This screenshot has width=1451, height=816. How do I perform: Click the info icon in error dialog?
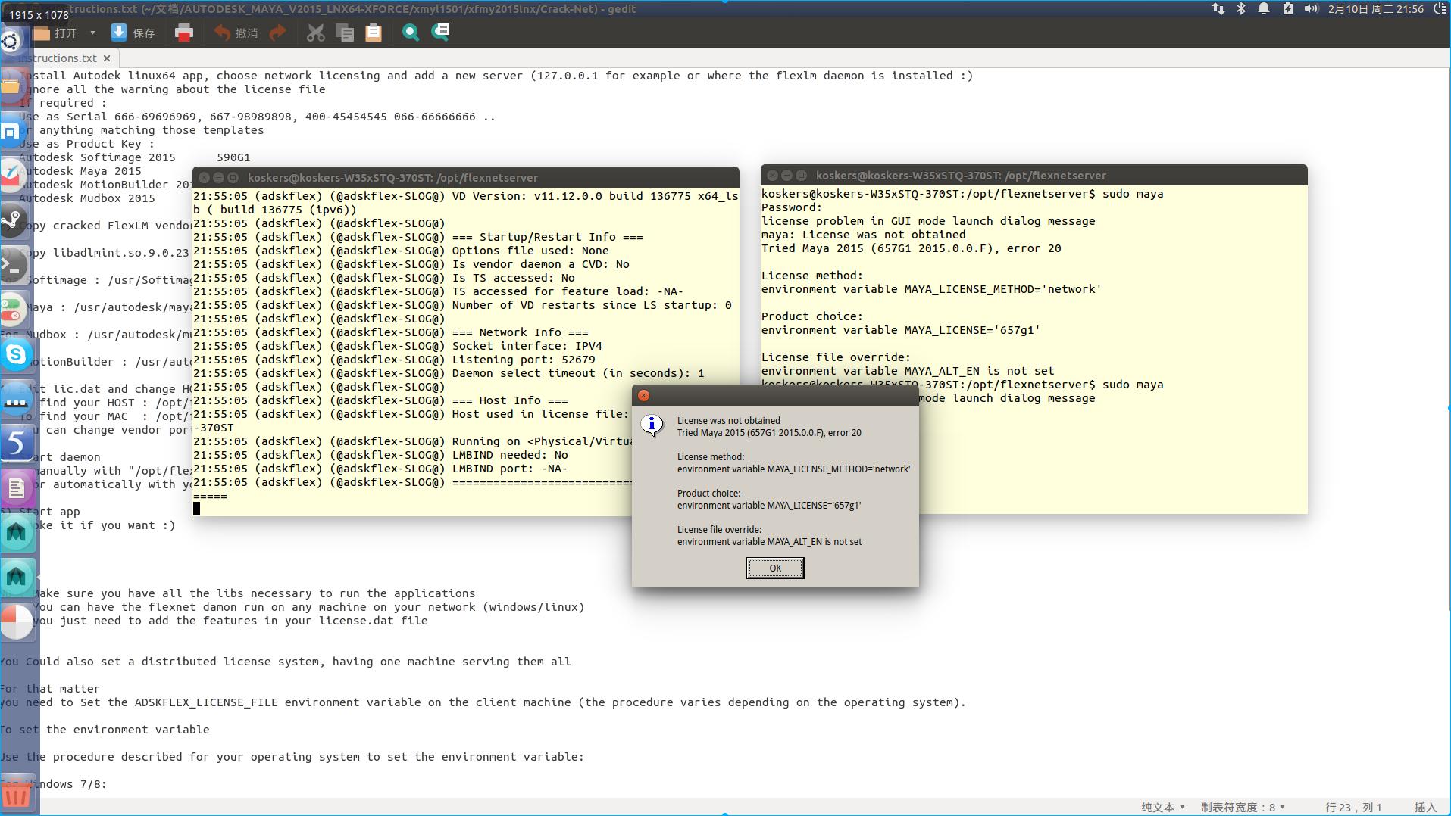tap(652, 425)
